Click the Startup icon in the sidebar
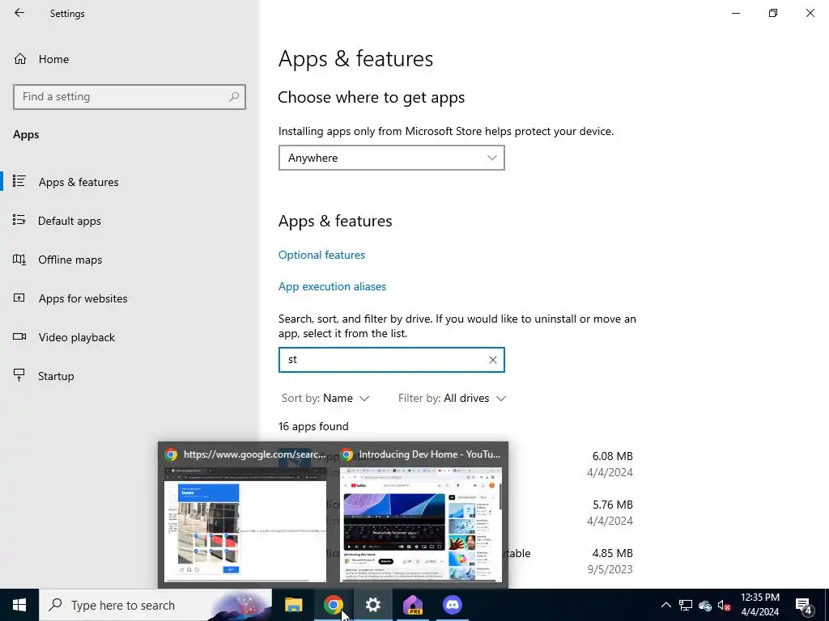 pyautogui.click(x=19, y=375)
